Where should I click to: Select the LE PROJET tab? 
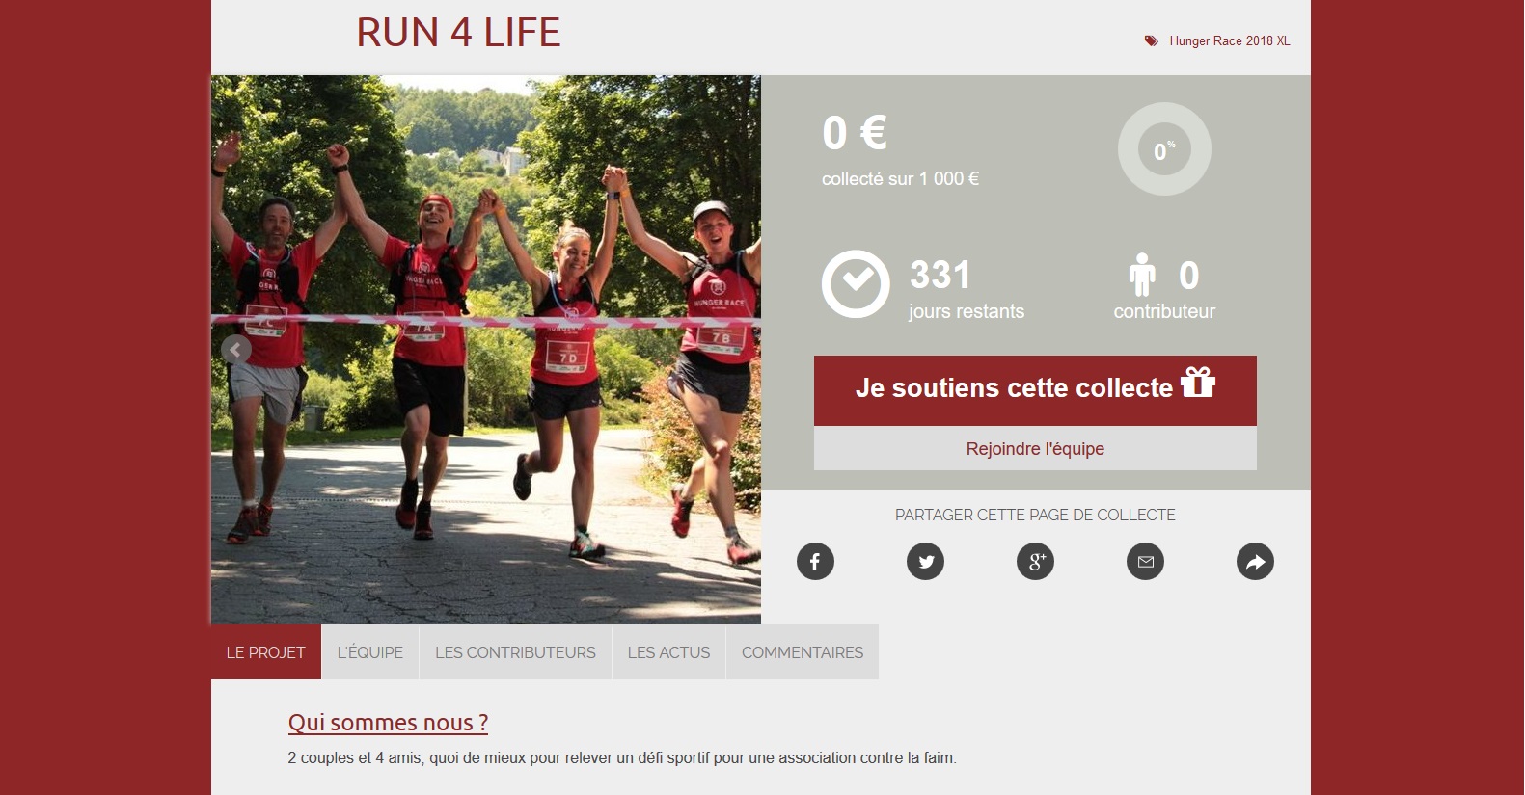266,652
